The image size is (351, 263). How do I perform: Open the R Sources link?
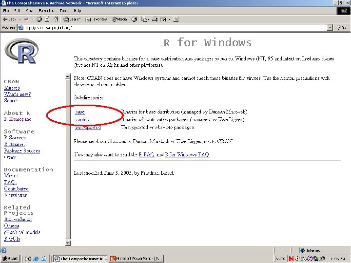click(15, 137)
